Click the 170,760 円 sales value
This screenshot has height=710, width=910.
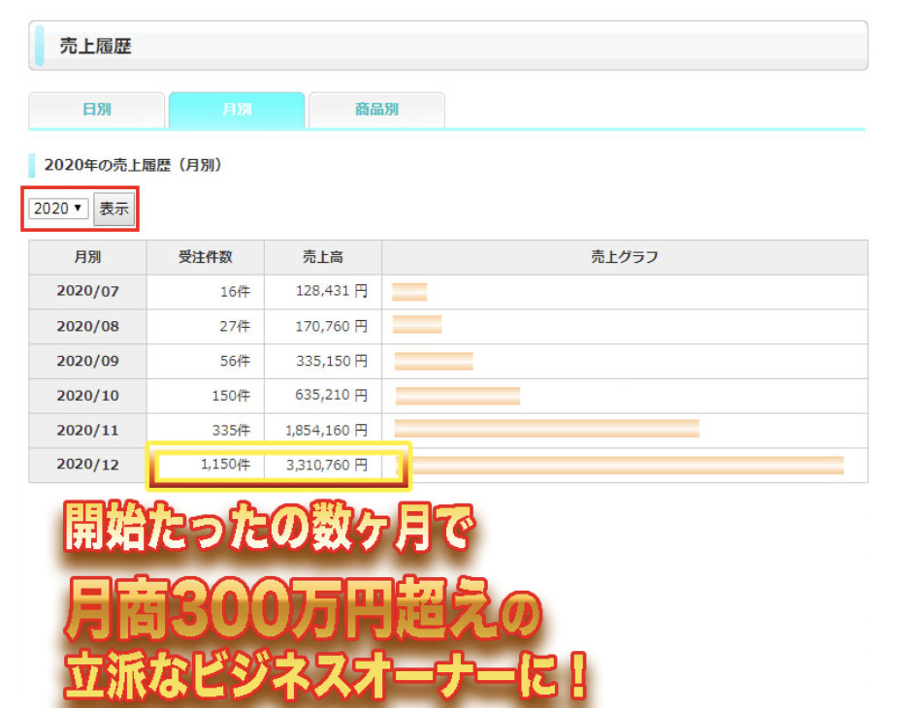[x=332, y=326]
